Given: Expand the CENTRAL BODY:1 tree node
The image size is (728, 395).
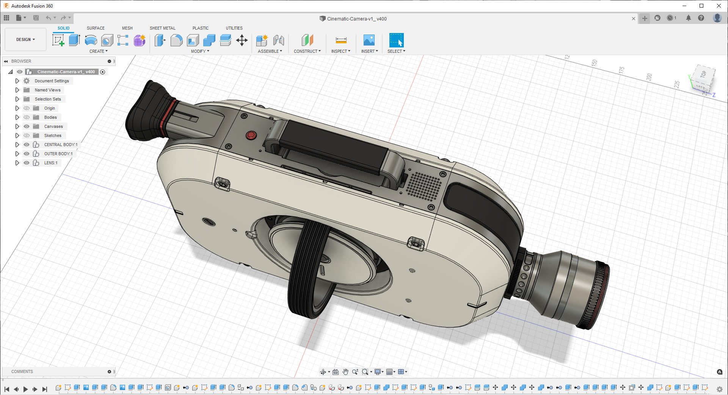Looking at the screenshot, I should click(17, 145).
